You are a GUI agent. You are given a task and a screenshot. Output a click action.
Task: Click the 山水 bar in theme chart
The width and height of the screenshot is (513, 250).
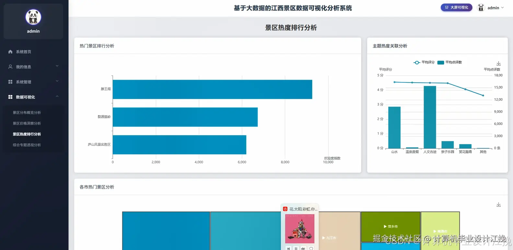tap(394, 127)
